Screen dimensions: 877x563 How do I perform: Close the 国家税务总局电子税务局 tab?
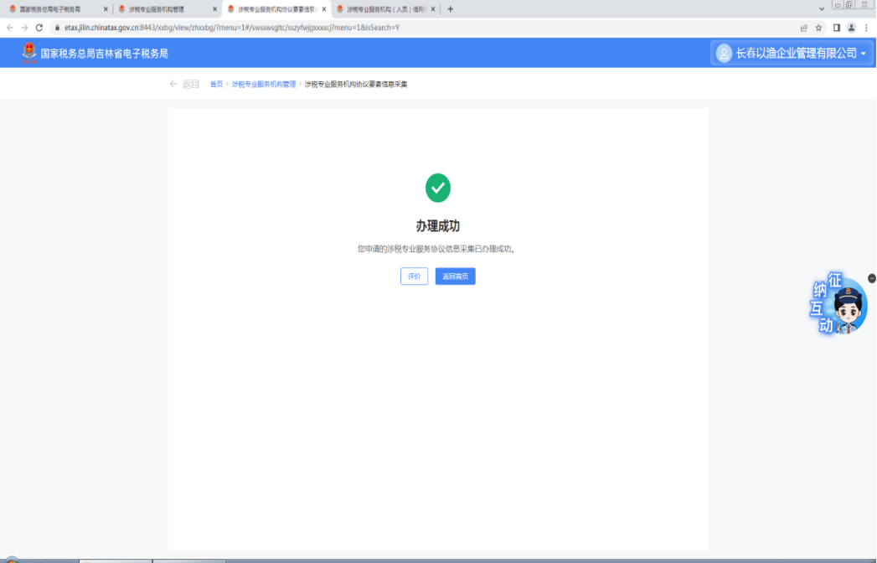coord(106,9)
